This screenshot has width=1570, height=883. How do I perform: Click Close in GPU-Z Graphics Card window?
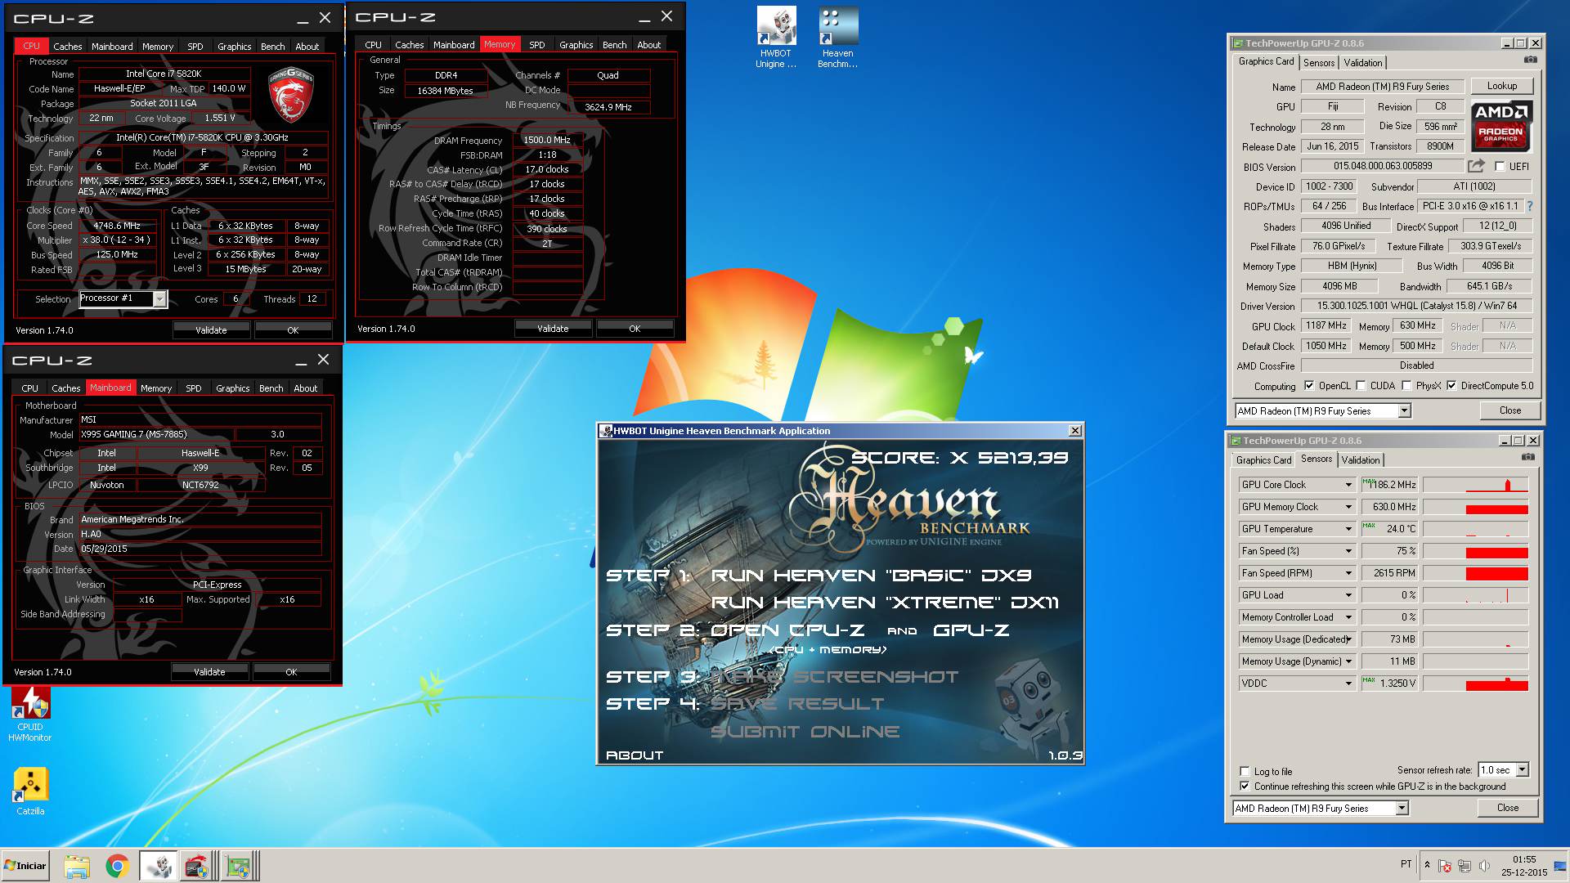(x=1510, y=410)
